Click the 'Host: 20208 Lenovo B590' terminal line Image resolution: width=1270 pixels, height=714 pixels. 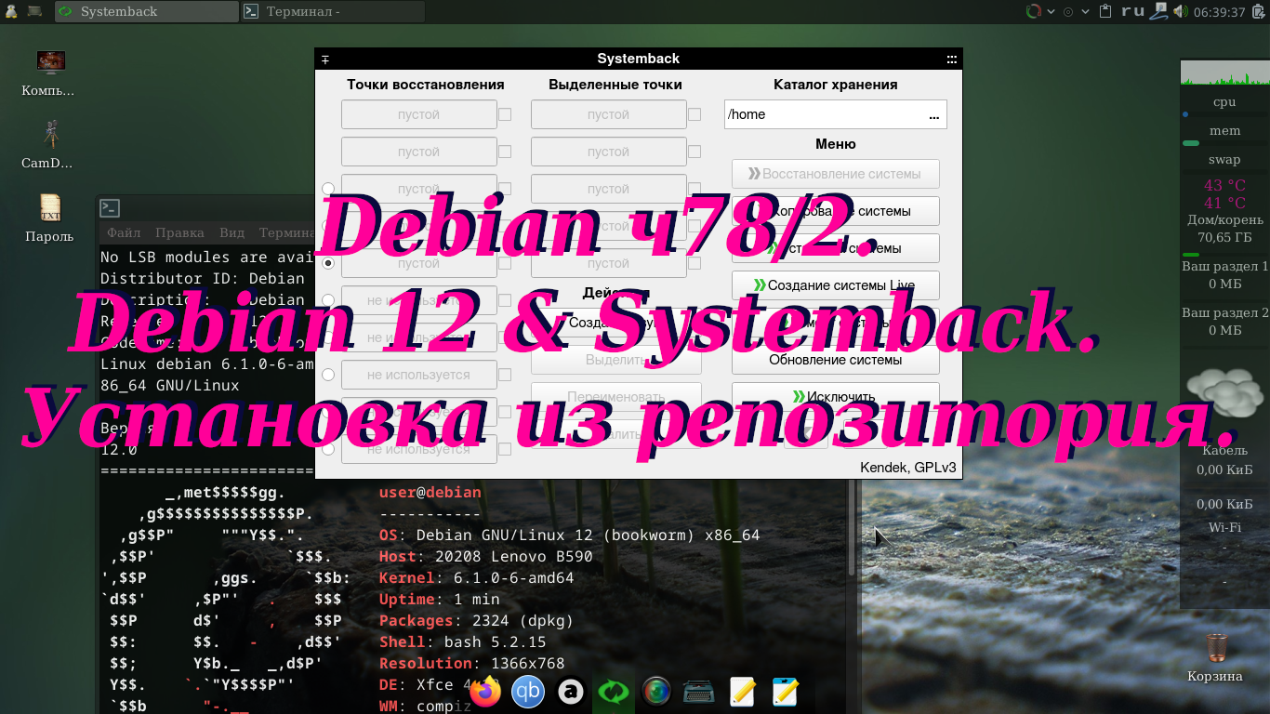(485, 557)
